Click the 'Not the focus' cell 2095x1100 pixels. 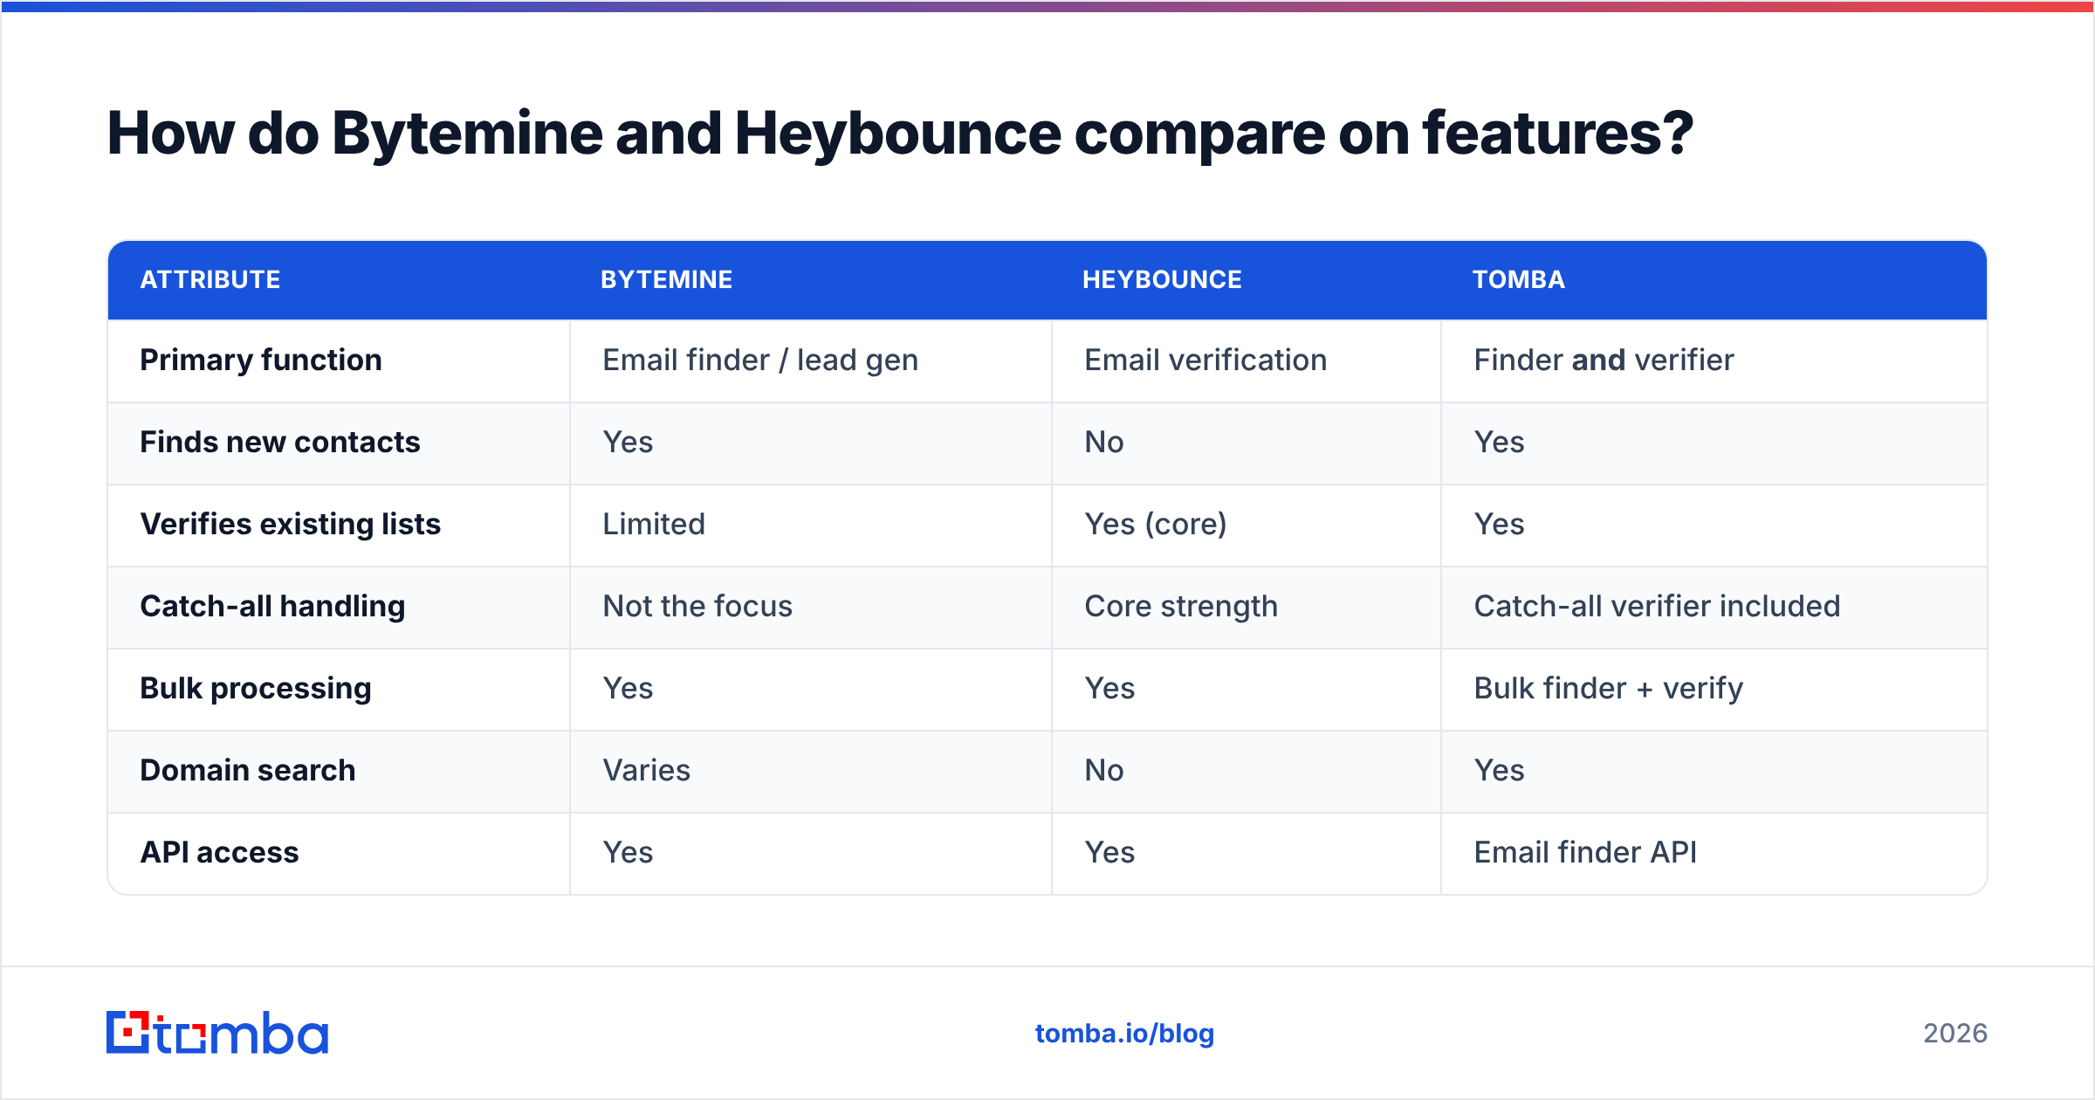[697, 606]
